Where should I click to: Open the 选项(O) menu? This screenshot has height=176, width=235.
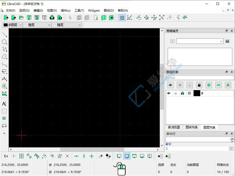pos(24,11)
